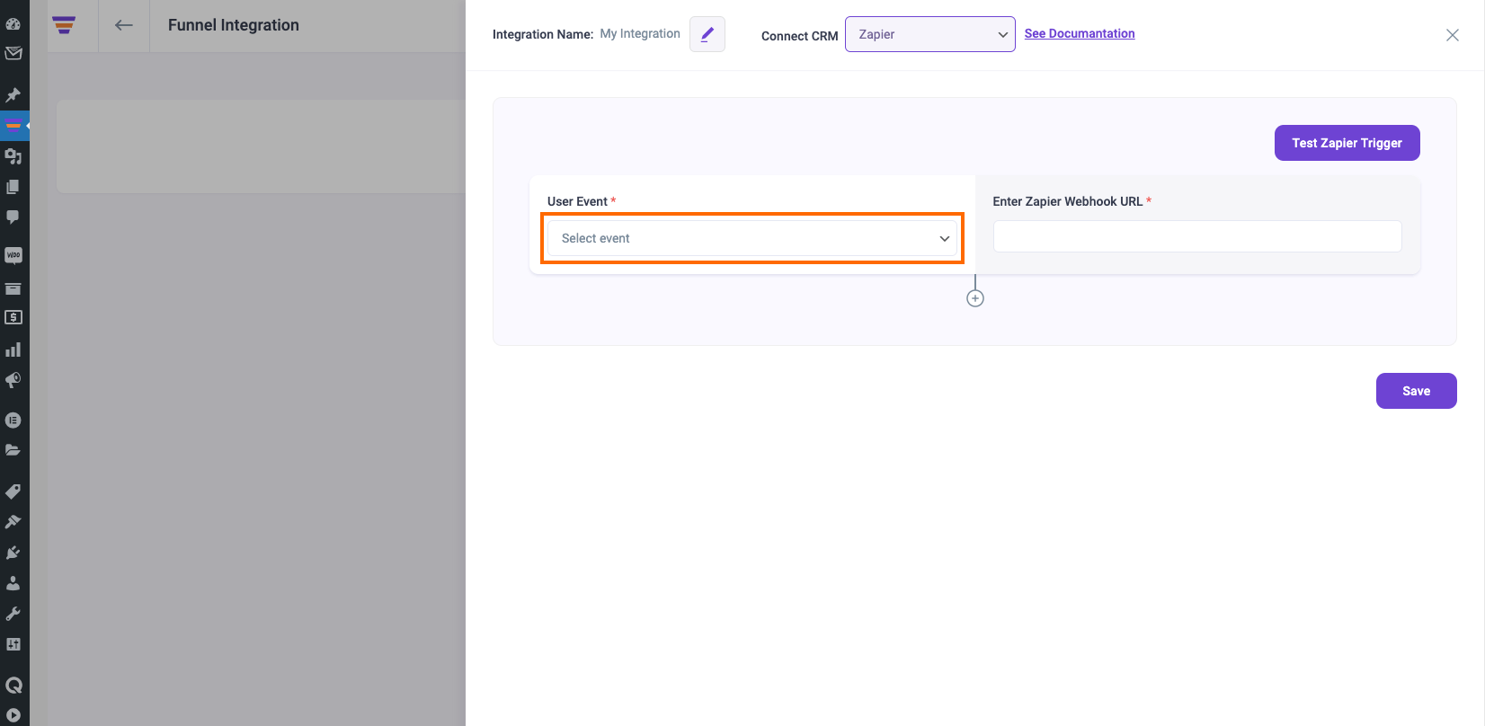
Task: Click the Funnel Integration page title
Action: pyautogui.click(x=234, y=25)
